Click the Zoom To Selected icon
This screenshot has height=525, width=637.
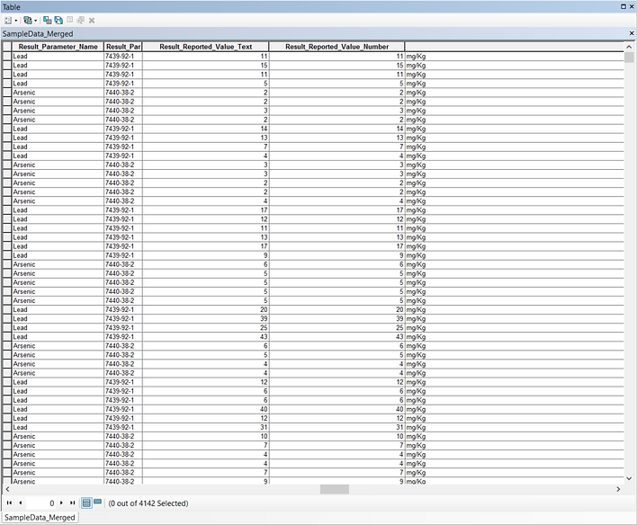click(x=81, y=21)
